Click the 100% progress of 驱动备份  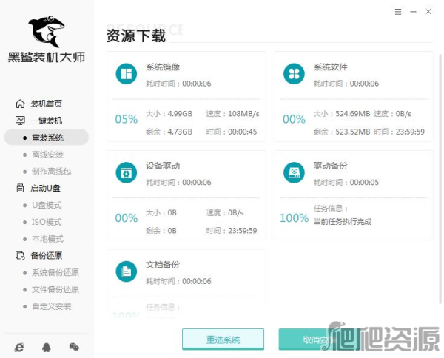click(294, 218)
